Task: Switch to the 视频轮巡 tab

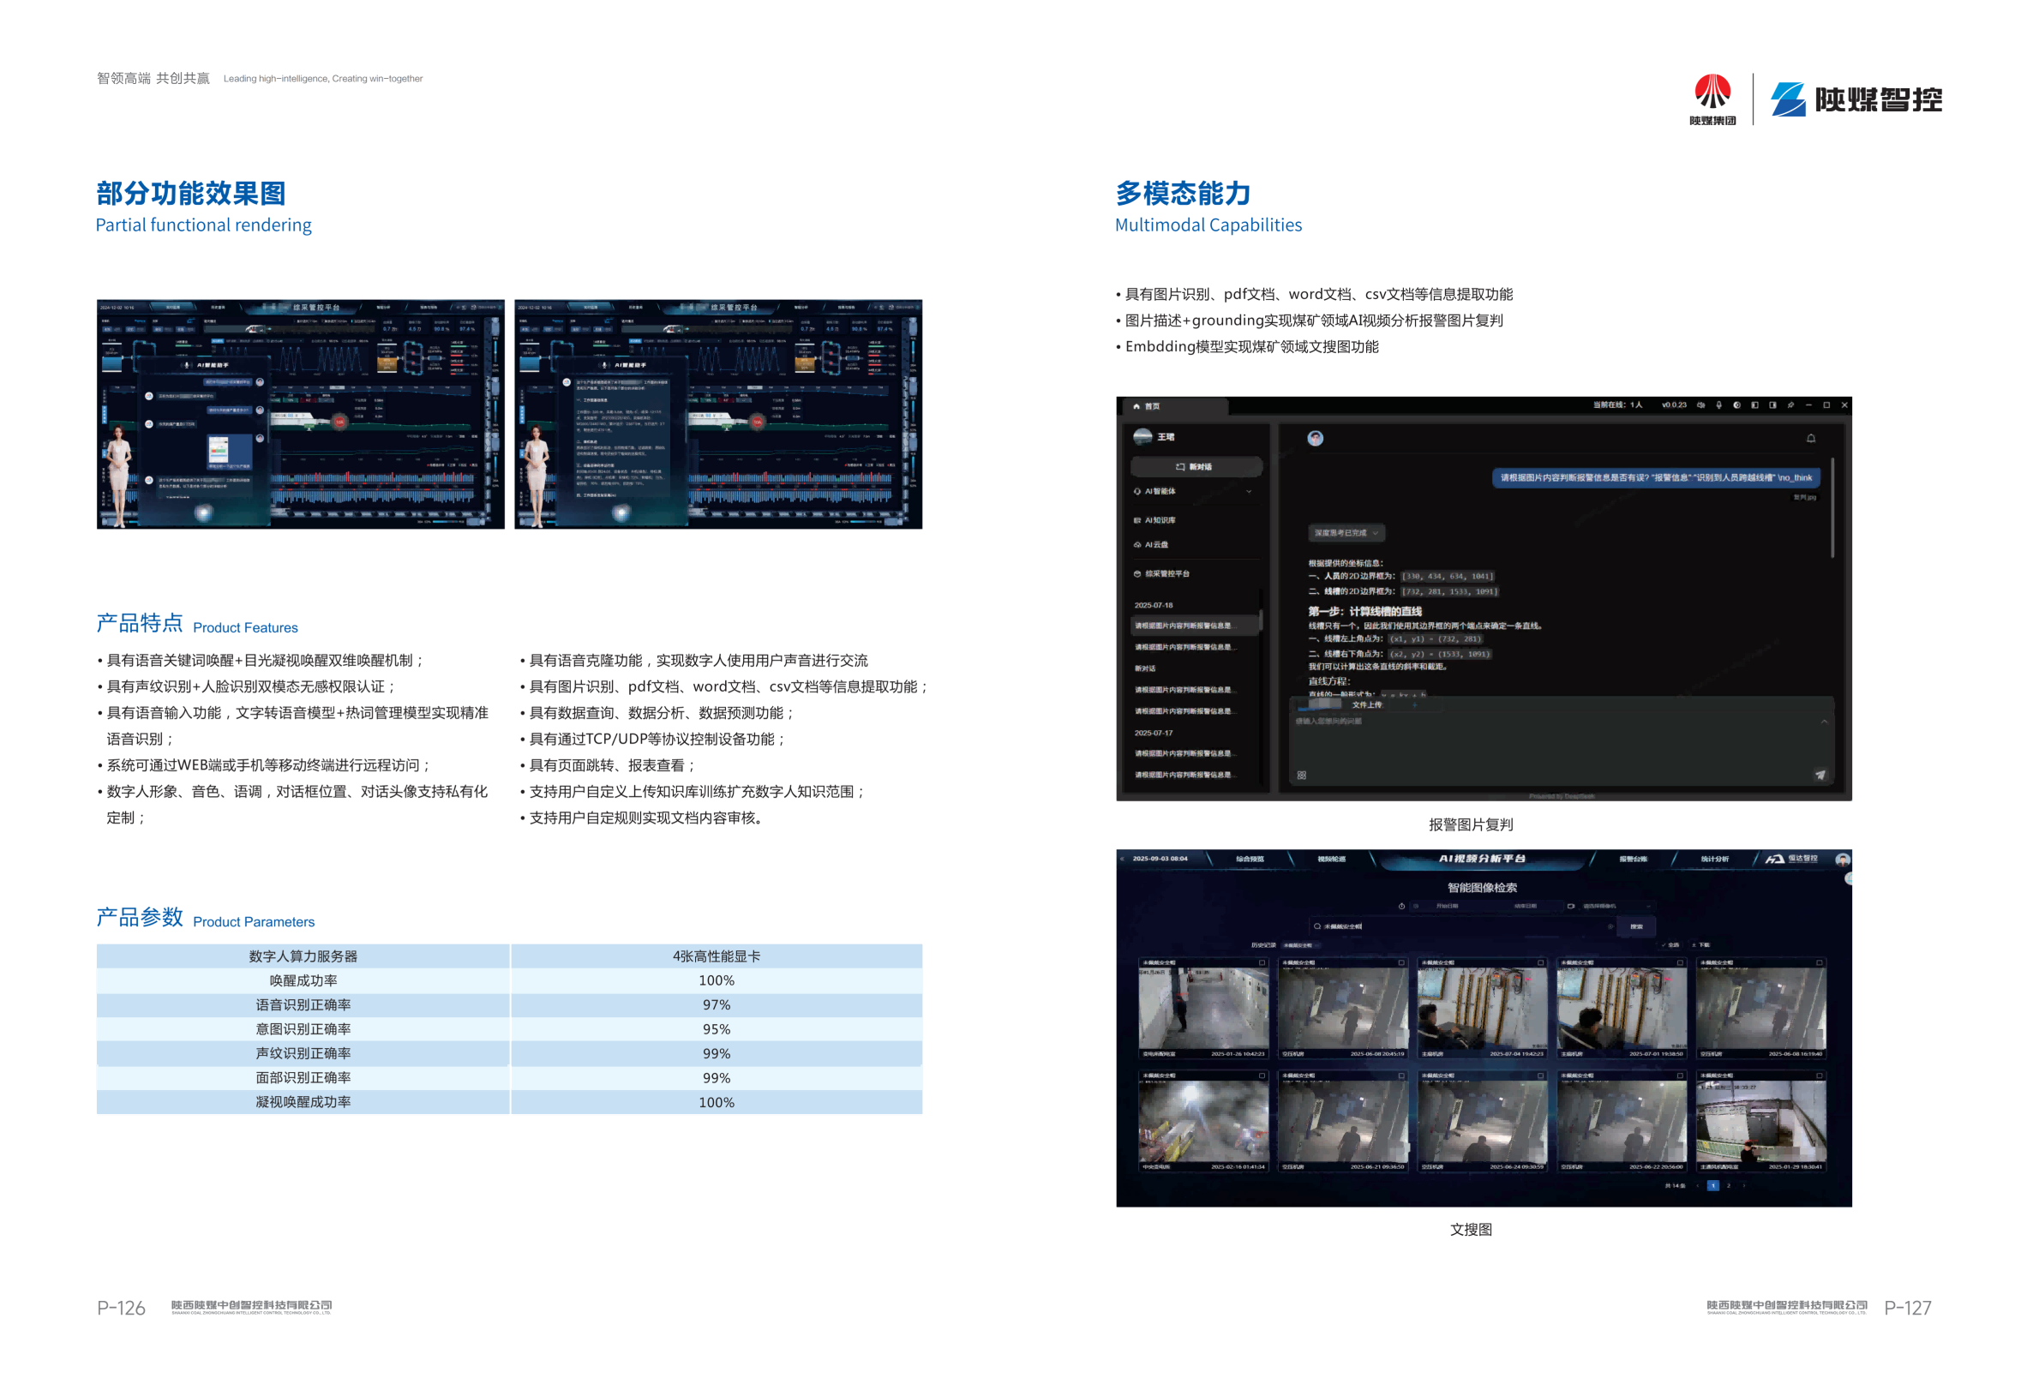Action: (1331, 859)
